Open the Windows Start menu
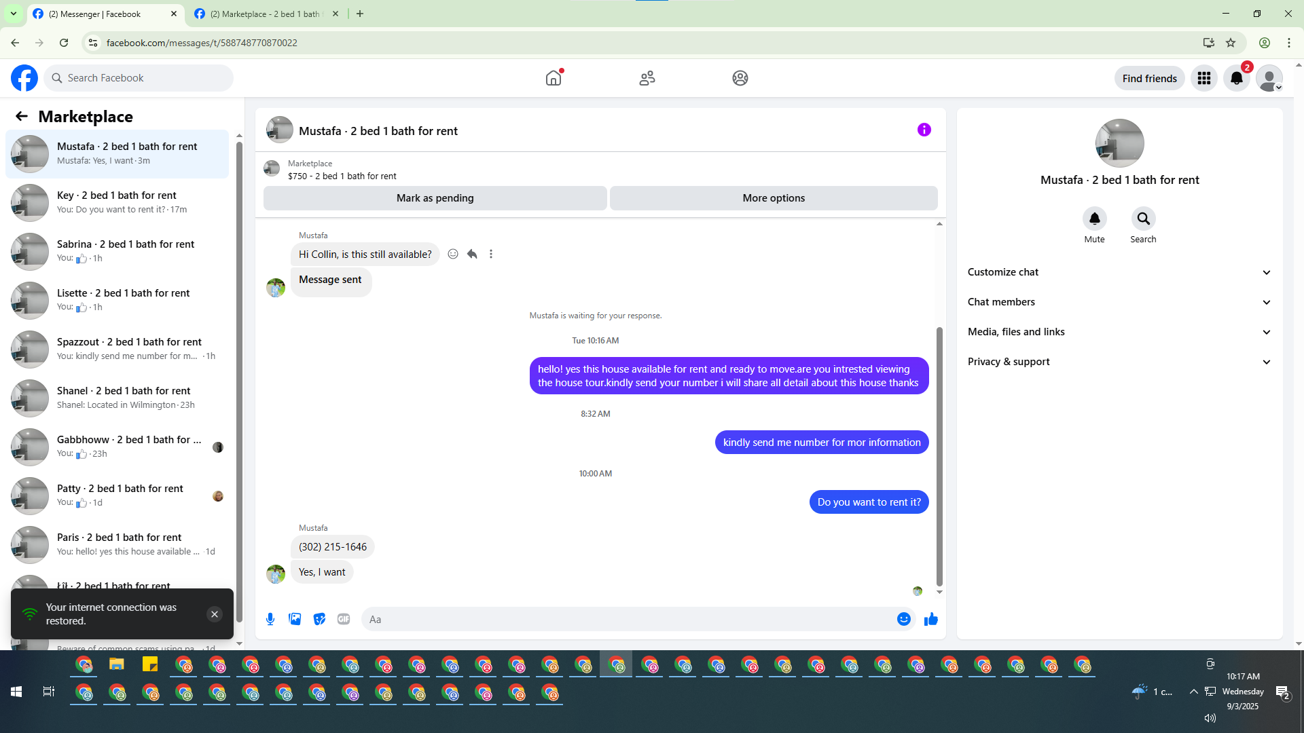The image size is (1304, 733). pyautogui.click(x=16, y=692)
